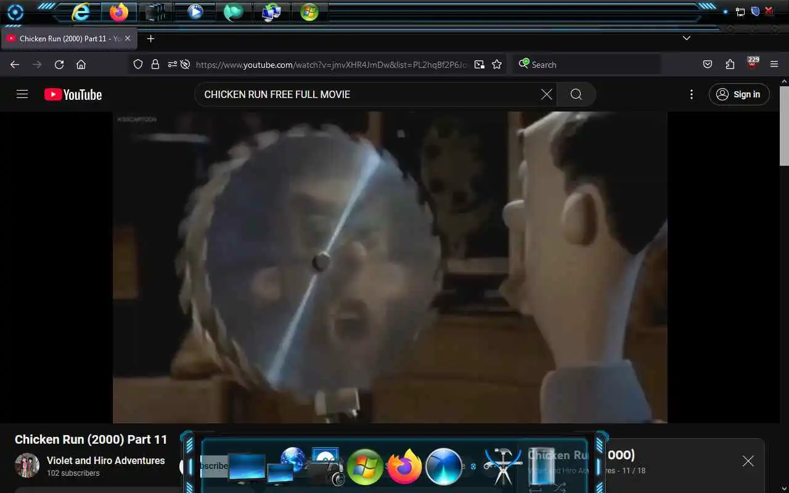The width and height of the screenshot is (789, 493).
Task: Click the monitor display icon in bottom dock
Action: click(247, 468)
